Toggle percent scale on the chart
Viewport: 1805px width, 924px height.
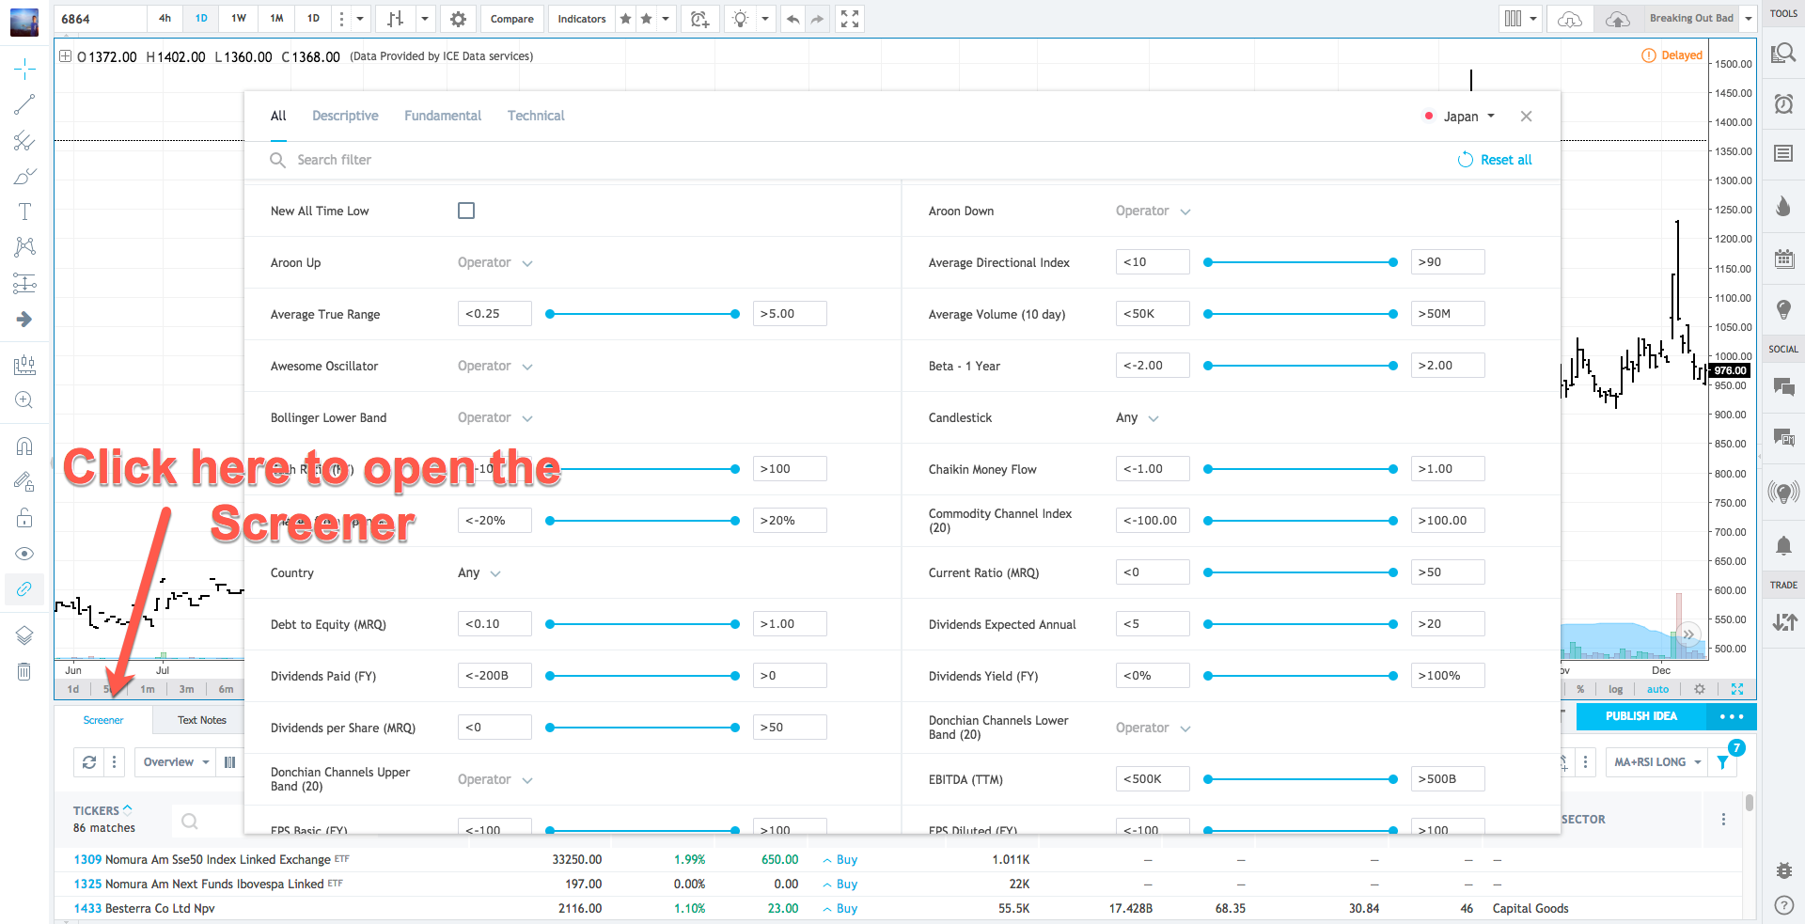tap(1580, 689)
